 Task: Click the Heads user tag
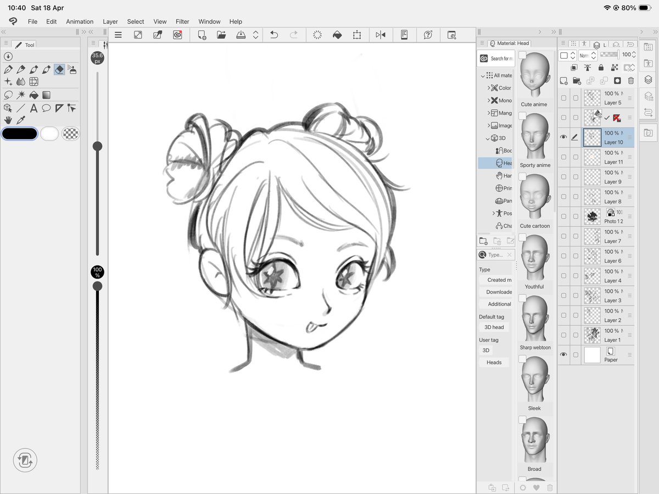494,362
